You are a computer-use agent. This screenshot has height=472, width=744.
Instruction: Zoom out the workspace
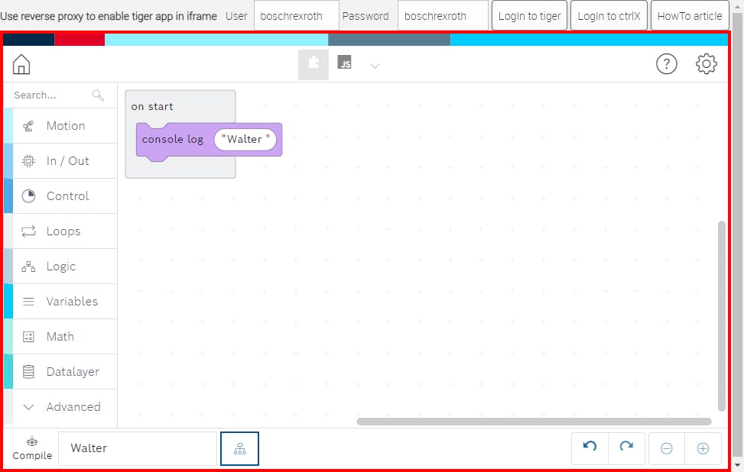(666, 448)
